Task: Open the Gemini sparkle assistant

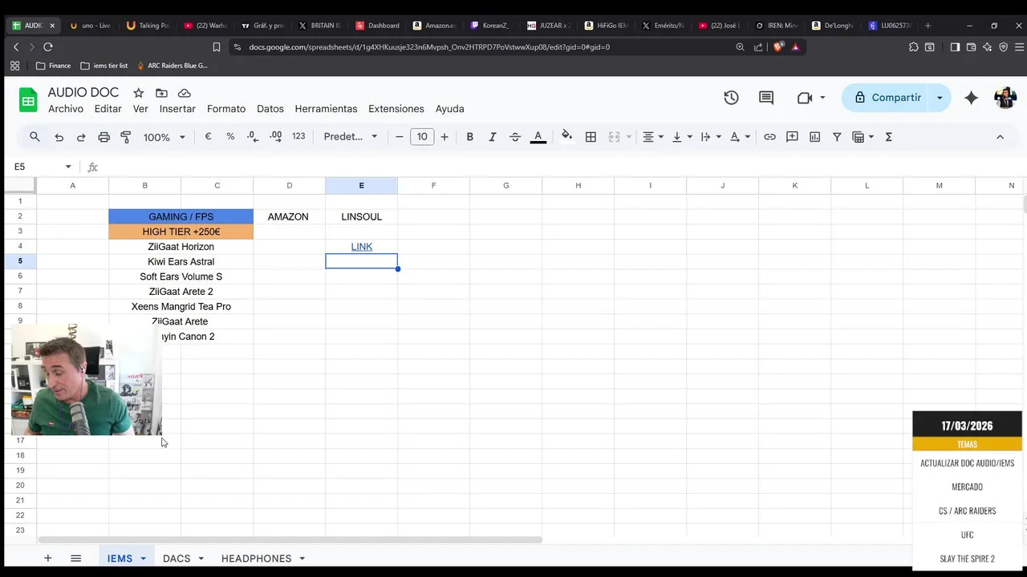Action: tap(971, 98)
